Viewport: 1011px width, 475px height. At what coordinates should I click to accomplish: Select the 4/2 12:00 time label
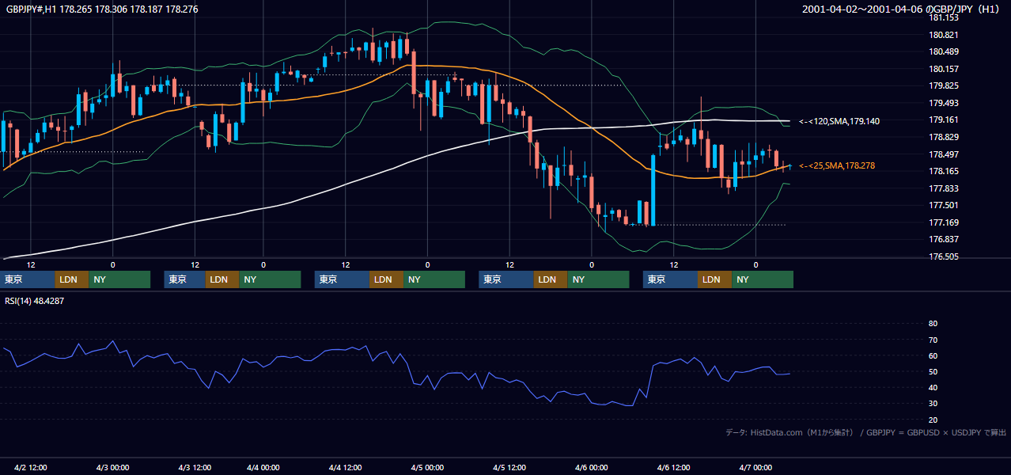pyautogui.click(x=31, y=467)
